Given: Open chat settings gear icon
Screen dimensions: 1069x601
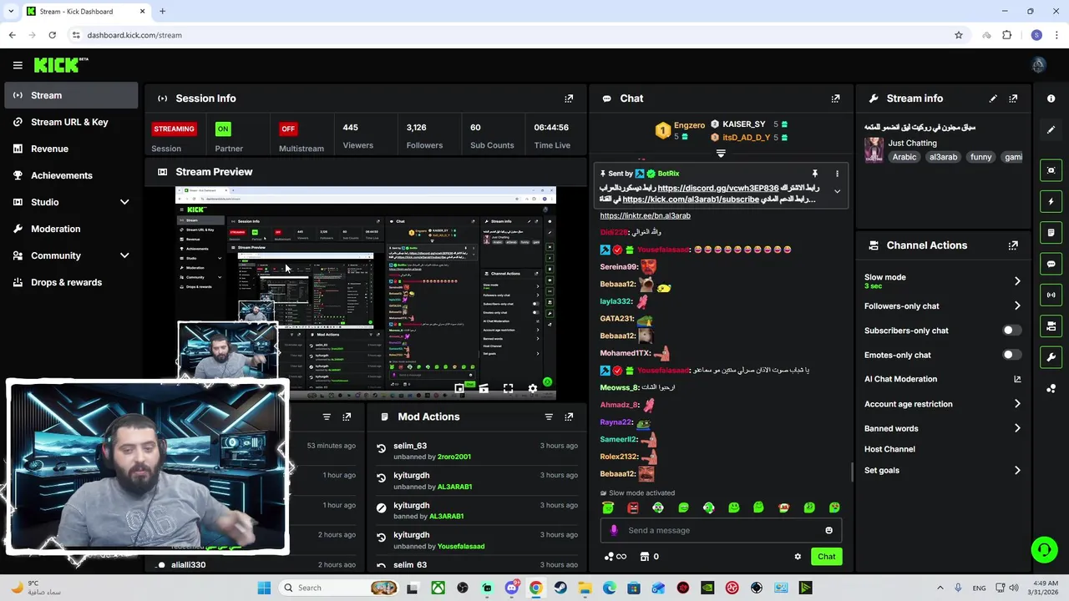Looking at the screenshot, I should click(798, 557).
